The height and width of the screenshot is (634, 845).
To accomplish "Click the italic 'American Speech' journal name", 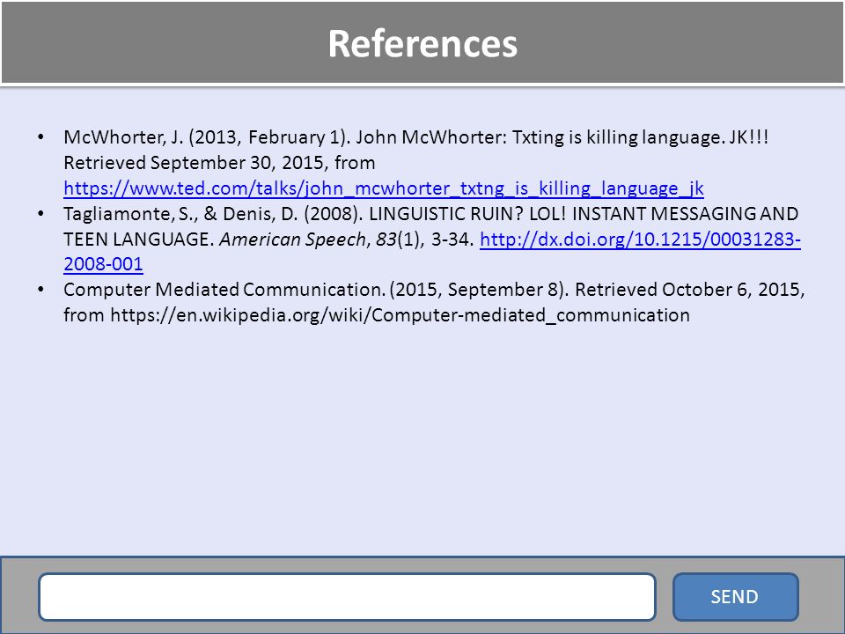I will pos(292,239).
